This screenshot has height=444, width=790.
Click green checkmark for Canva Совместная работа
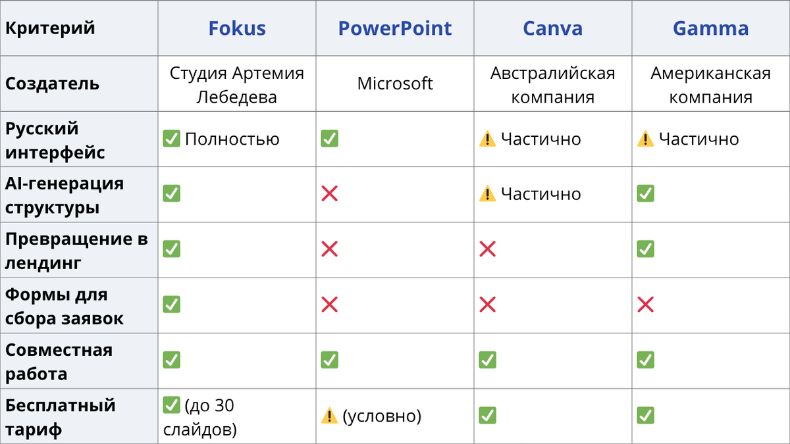(487, 360)
